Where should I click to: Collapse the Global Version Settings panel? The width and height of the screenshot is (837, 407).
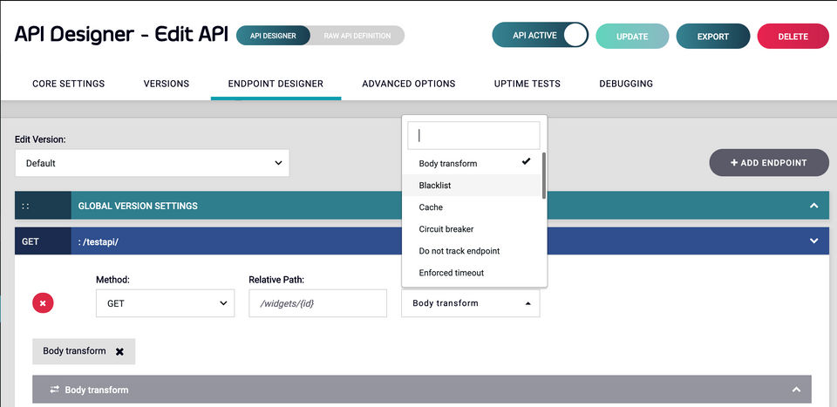[813, 206]
